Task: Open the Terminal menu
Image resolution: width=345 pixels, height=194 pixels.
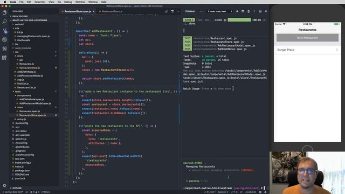Action: 80,2
